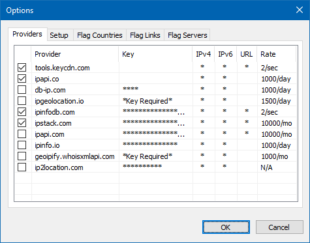The image size is (310, 243).
Task: Select the tools.keycdn.com provider name
Action: pyautogui.click(x=62, y=68)
